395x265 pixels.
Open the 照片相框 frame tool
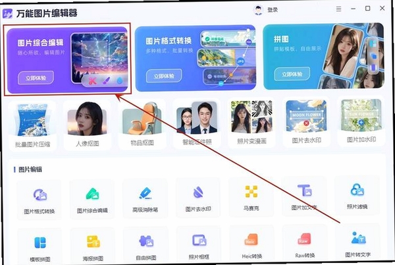pos(199,245)
